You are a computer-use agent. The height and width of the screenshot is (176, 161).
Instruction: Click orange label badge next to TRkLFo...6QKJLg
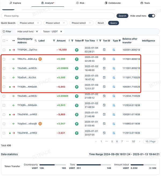(x=40, y=59)
